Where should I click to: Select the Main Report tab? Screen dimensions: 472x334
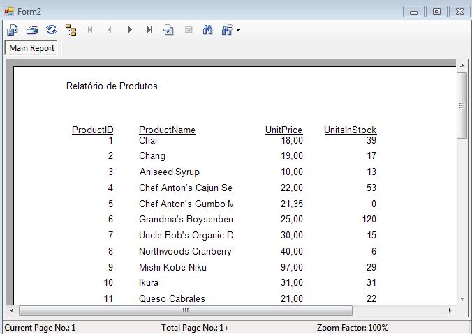(32, 48)
